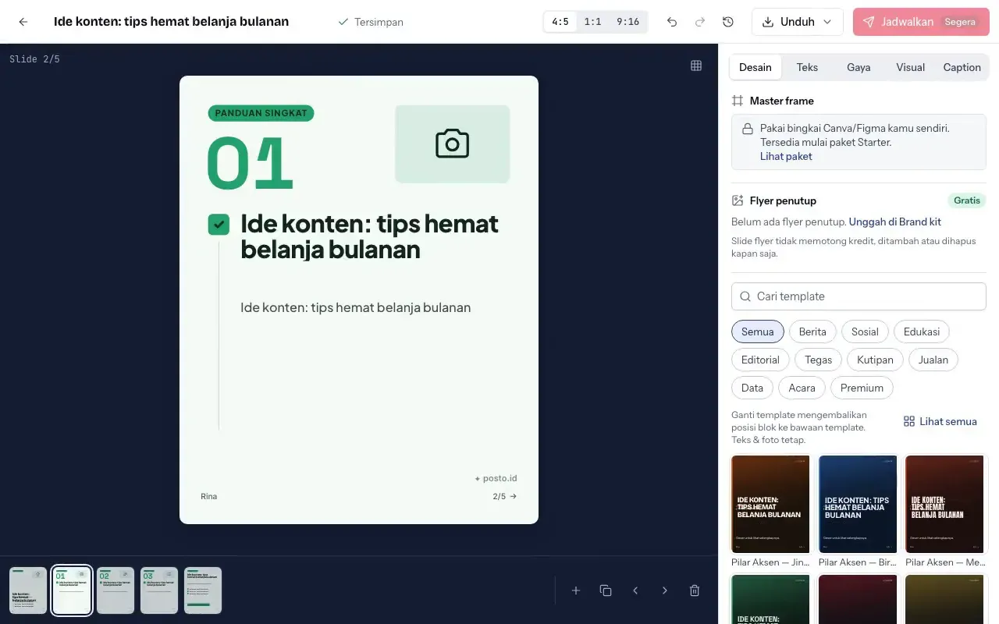Image resolution: width=999 pixels, height=624 pixels.
Task: Filter templates by Semua
Action: coord(758,331)
